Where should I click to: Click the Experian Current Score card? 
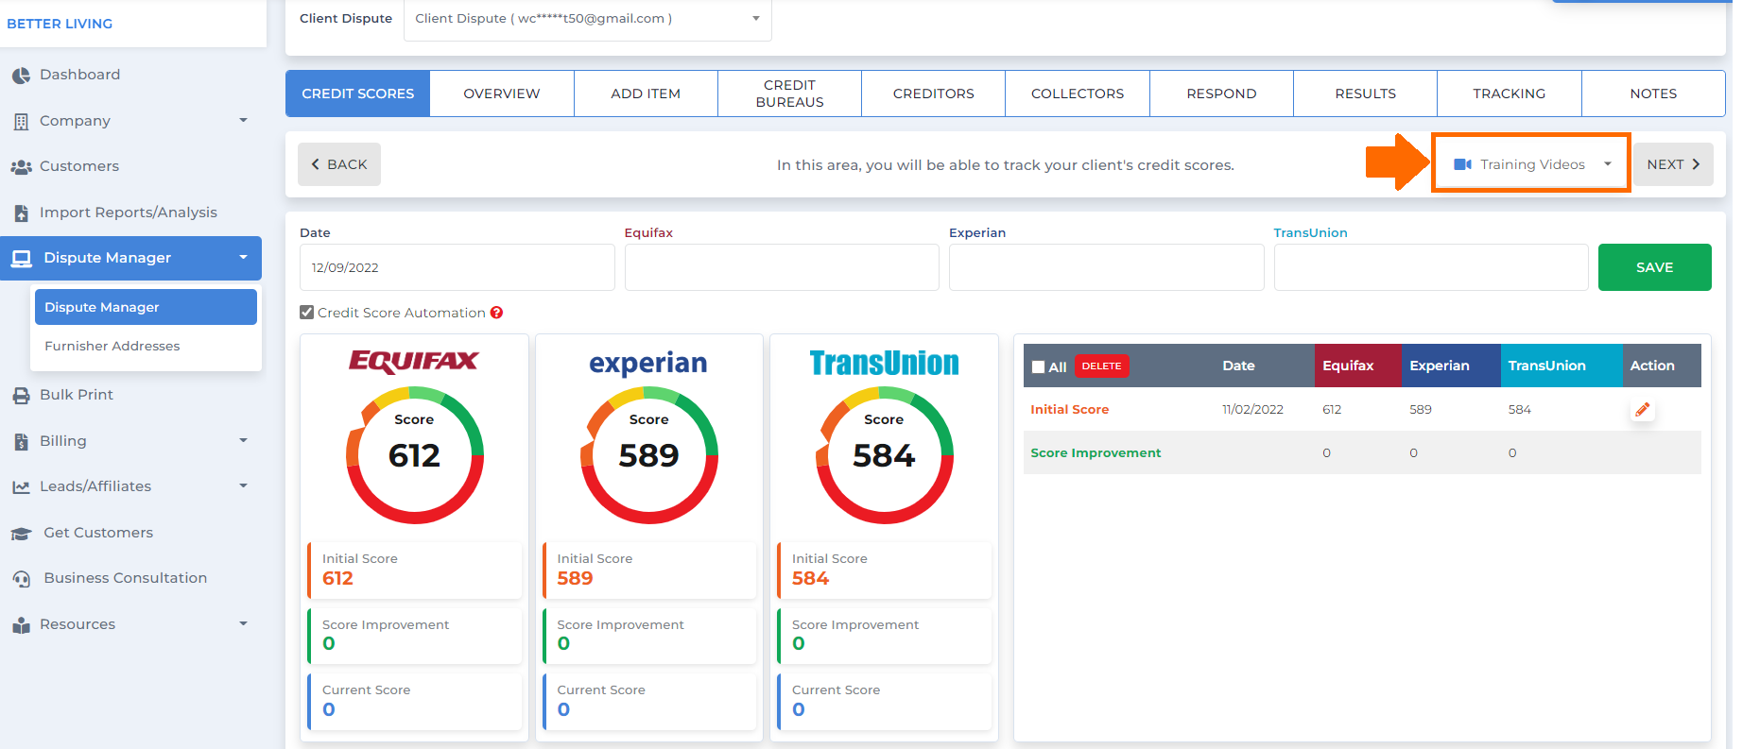coord(649,702)
